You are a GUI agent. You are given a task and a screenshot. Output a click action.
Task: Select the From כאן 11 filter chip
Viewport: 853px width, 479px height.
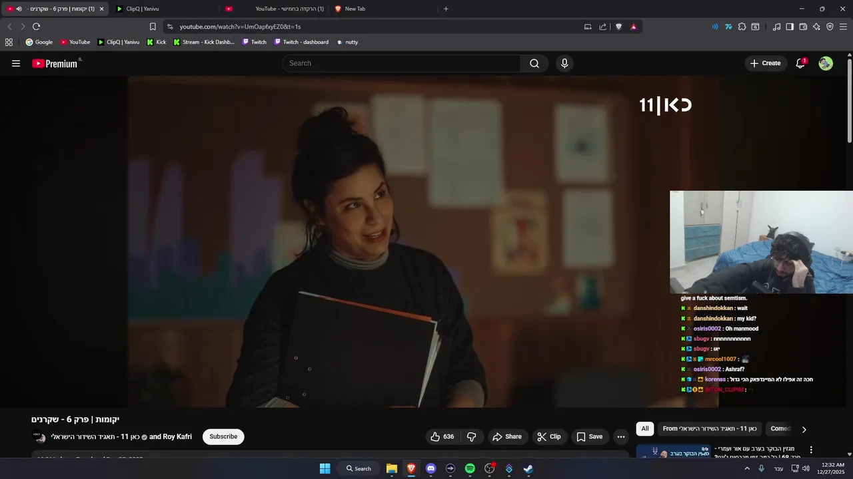[710, 428]
